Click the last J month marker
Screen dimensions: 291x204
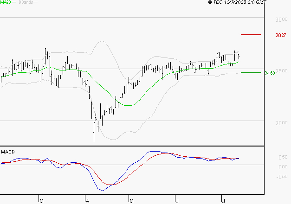pyautogui.click(x=223, y=201)
